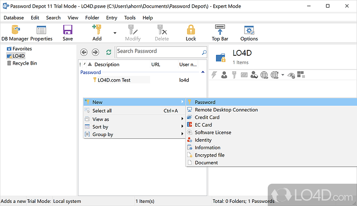Click the Description column header
357x206 pixels.
point(107,65)
